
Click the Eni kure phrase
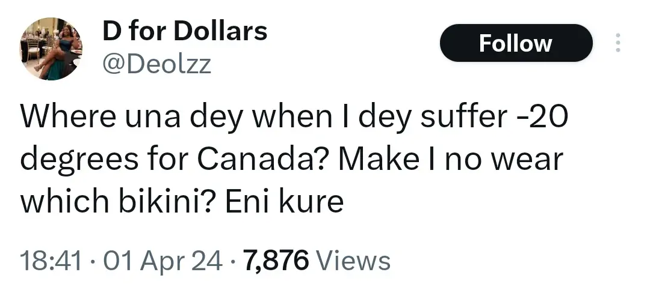[284, 202]
